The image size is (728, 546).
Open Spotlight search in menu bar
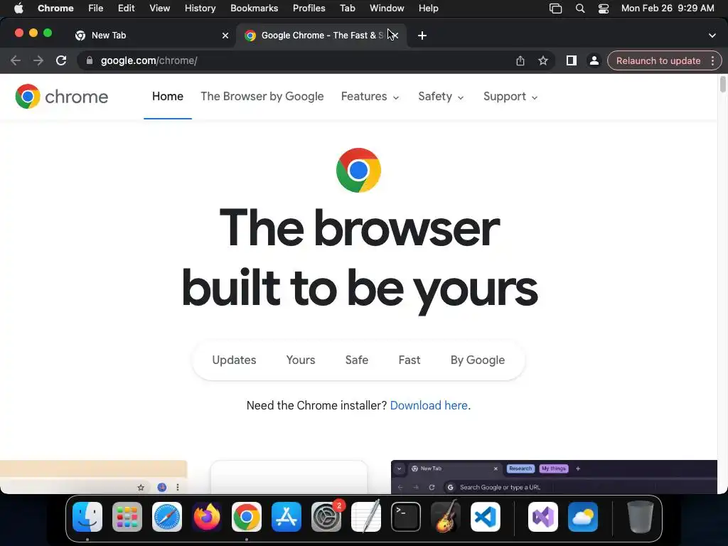pos(580,9)
